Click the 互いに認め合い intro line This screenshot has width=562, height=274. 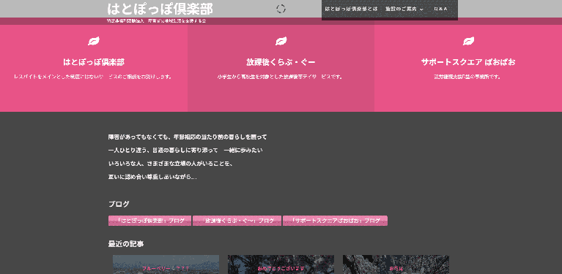coord(152,177)
